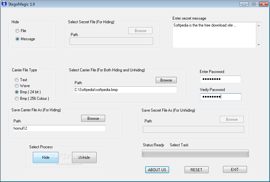Viewport: 270px width, 182px height.
Task: Click the EXIT button
Action: [235, 169]
